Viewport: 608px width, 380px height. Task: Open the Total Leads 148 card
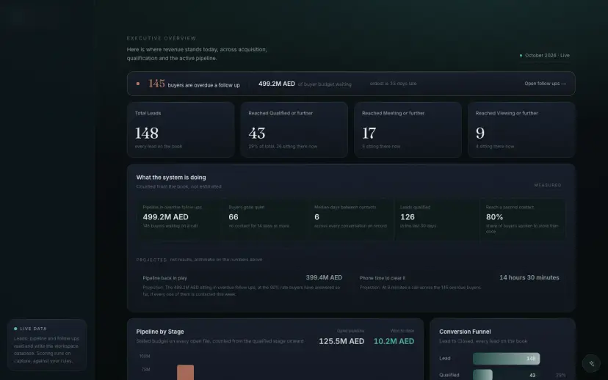pos(181,130)
